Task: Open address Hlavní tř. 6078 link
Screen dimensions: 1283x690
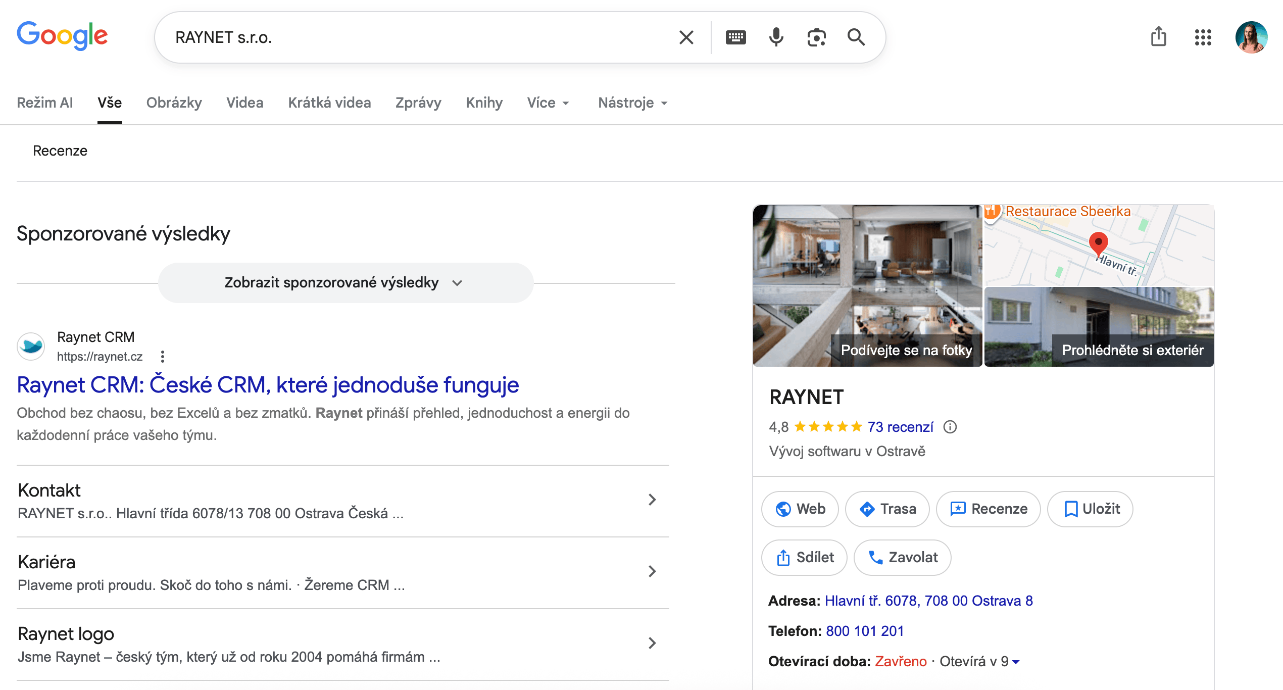Action: click(x=928, y=601)
